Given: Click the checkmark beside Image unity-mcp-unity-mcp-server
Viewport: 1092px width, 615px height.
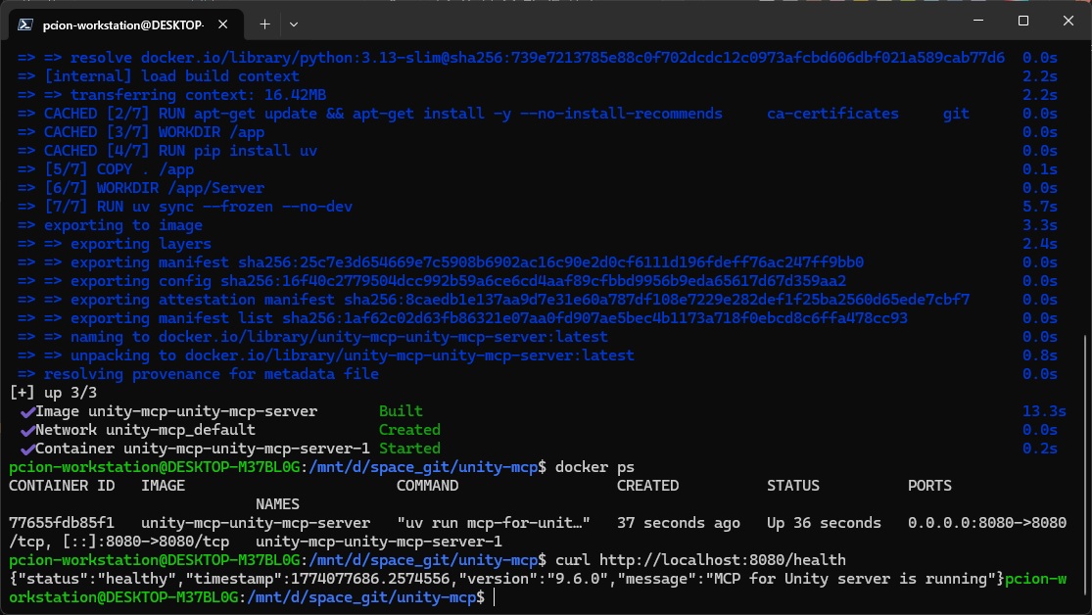Looking at the screenshot, I should [x=26, y=411].
